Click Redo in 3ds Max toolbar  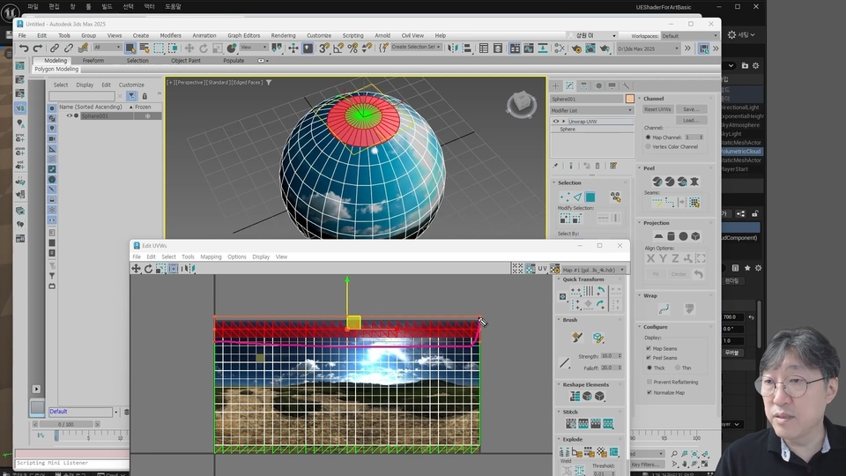click(x=37, y=48)
